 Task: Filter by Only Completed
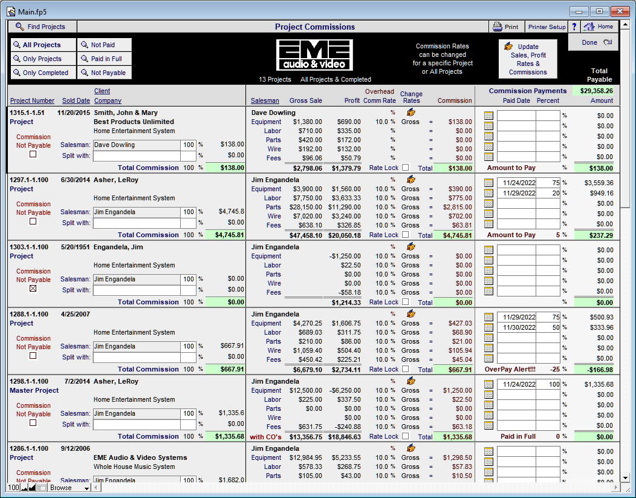pyautogui.click(x=44, y=73)
